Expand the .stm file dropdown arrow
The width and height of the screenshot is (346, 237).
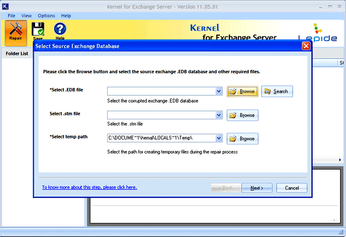(219, 115)
